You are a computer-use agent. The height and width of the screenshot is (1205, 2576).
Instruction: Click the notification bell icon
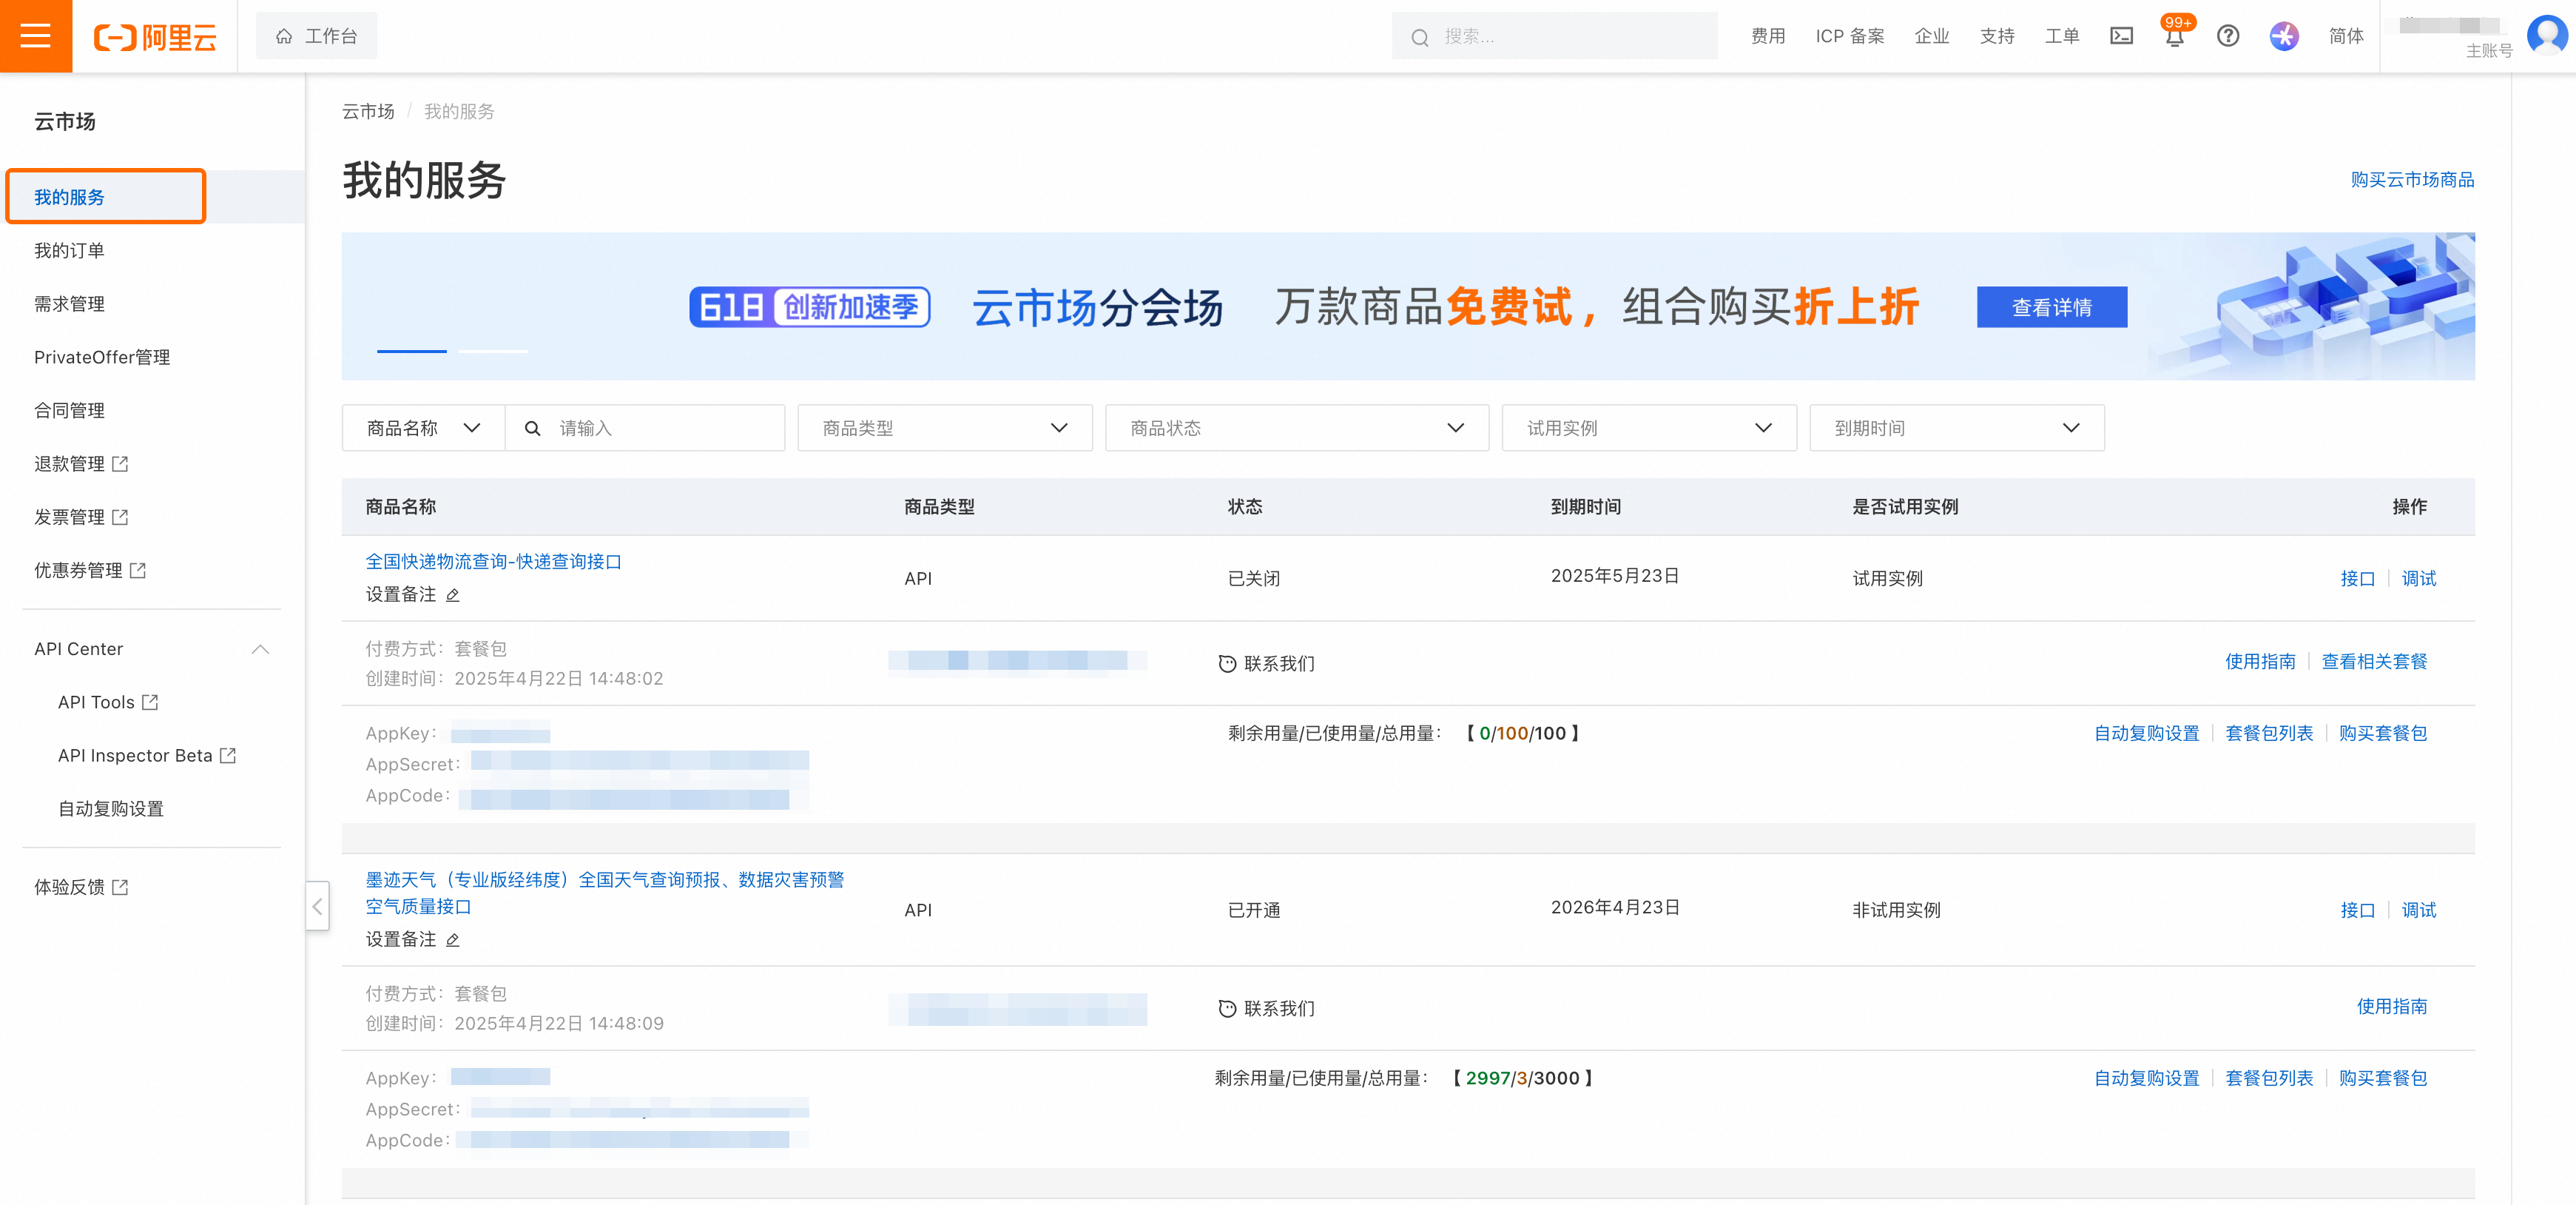(x=2174, y=37)
